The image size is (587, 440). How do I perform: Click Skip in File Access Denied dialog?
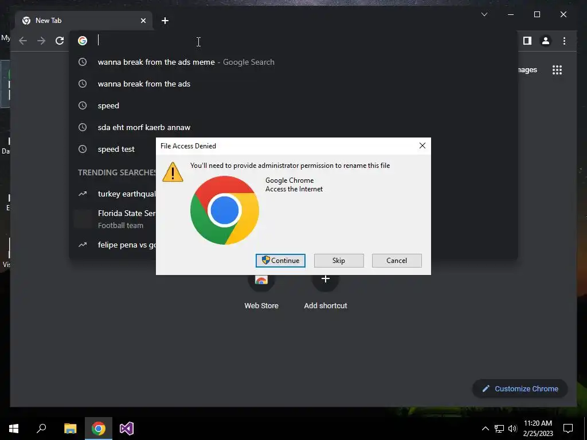click(339, 261)
